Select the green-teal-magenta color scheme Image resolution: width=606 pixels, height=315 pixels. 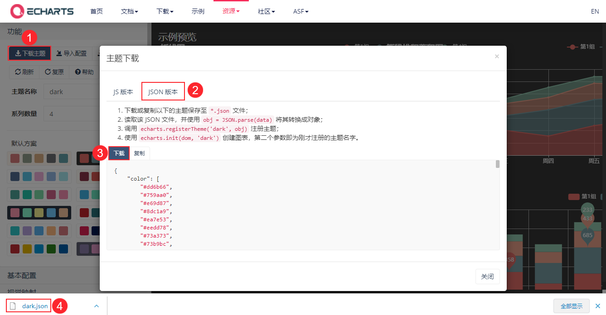pyautogui.click(x=39, y=195)
